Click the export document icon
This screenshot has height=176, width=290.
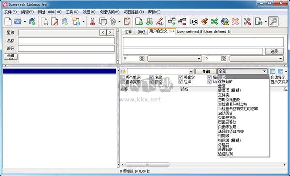pyautogui.click(x=259, y=21)
